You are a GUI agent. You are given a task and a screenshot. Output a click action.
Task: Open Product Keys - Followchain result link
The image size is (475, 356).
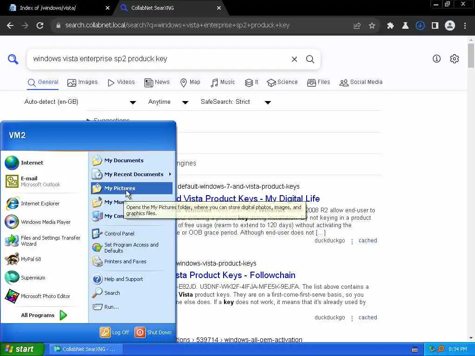click(x=236, y=275)
